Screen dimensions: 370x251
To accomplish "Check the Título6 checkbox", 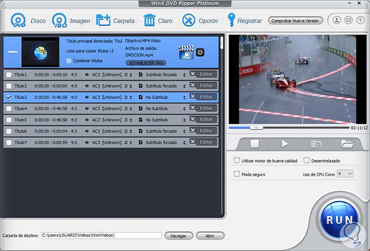I will click(9, 132).
